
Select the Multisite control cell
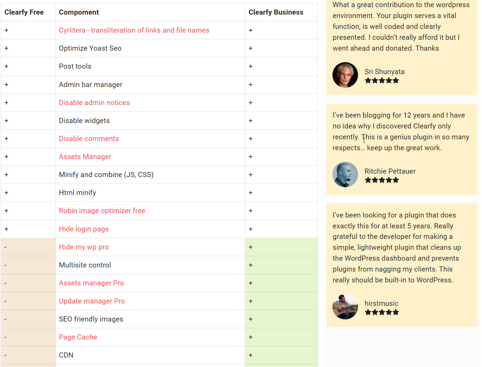[x=150, y=265]
